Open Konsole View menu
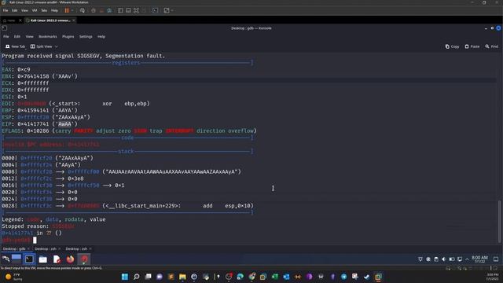Viewport: 503px width, 283px height. [29, 37]
